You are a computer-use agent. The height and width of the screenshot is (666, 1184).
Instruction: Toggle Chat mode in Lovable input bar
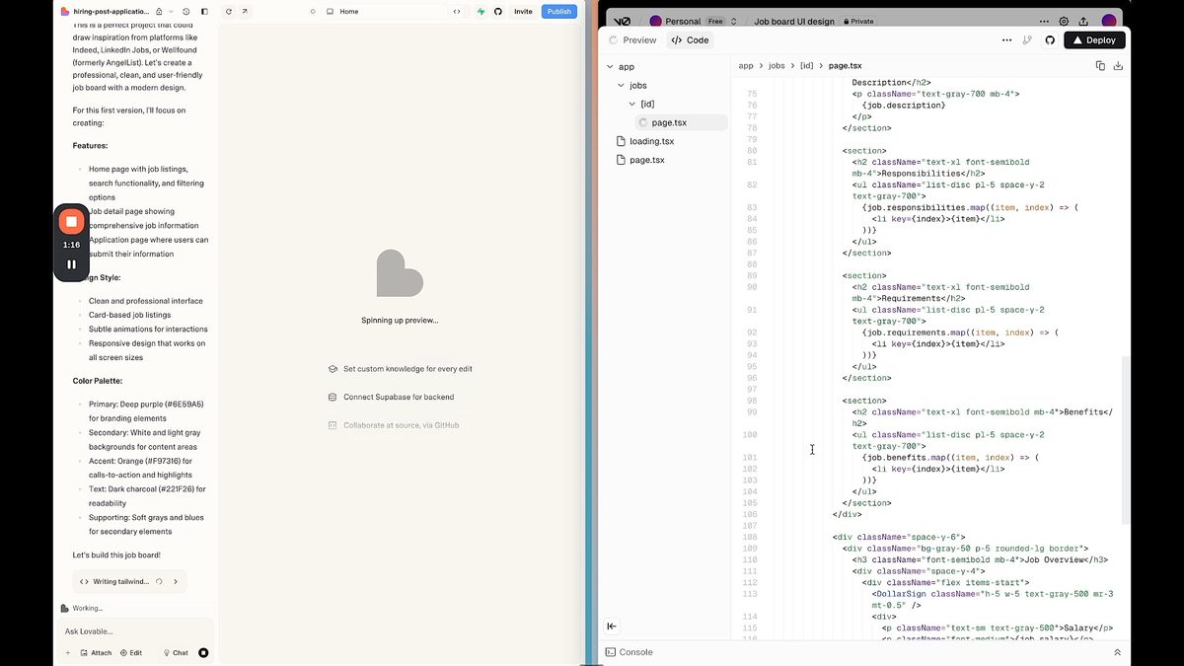pos(176,653)
